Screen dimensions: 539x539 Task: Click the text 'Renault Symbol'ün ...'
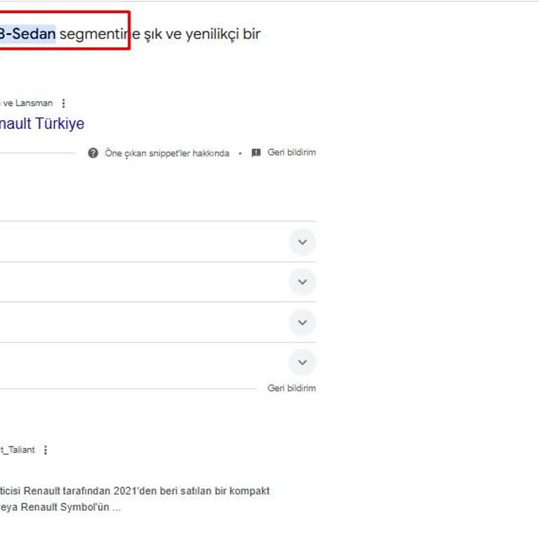pos(71,507)
